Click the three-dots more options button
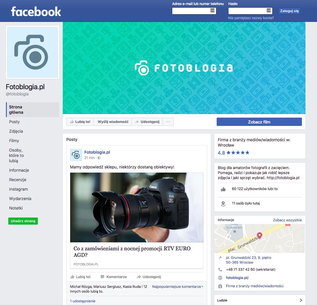The height and width of the screenshot is (305, 317). click(x=168, y=122)
